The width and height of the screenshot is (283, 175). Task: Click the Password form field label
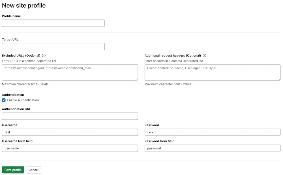tap(160, 141)
